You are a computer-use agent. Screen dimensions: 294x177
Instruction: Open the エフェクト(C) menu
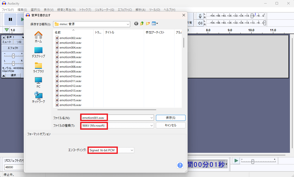125,10
